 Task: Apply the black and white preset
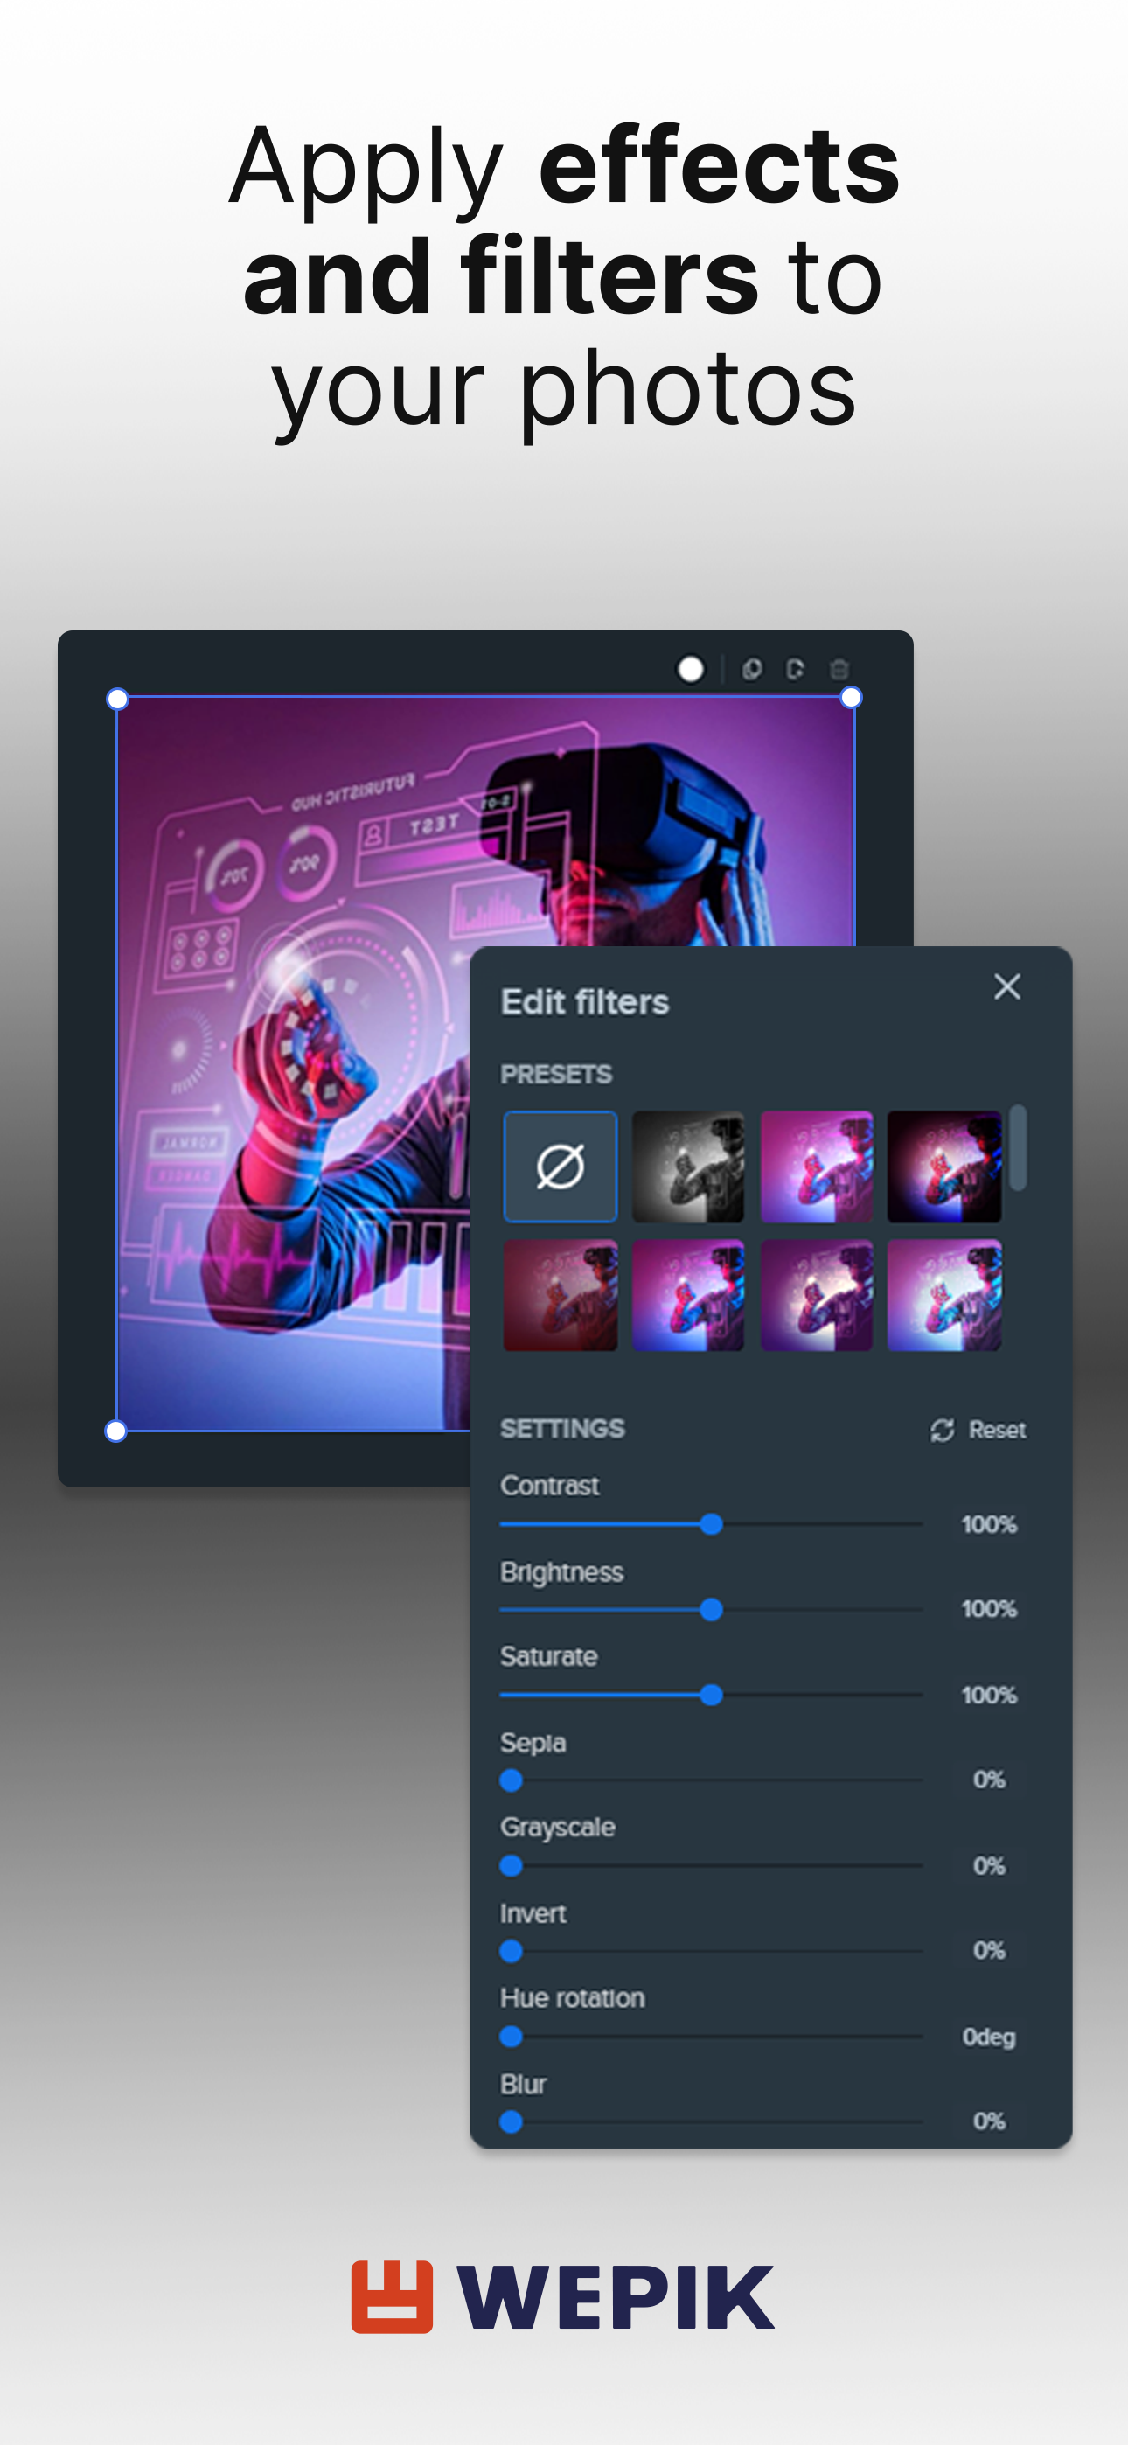tap(688, 1167)
